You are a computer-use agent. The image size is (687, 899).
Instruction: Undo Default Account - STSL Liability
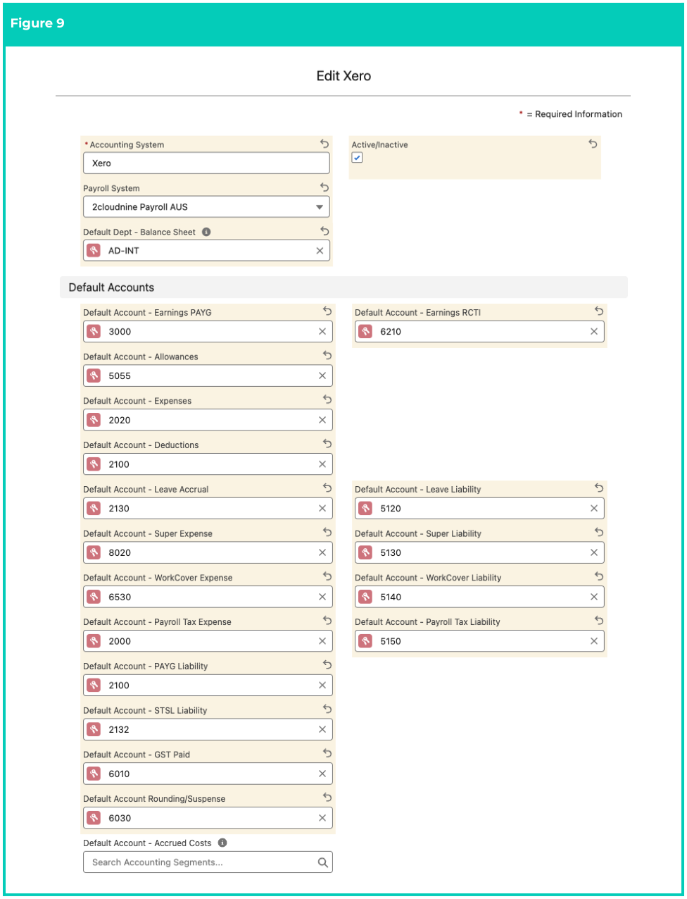327,709
